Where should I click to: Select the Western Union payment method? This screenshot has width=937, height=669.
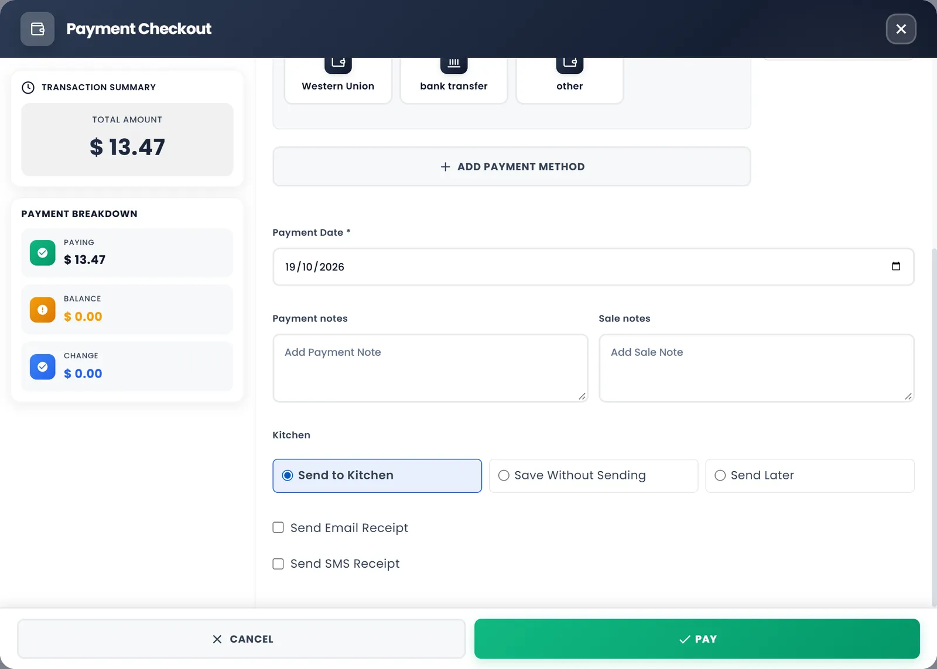click(338, 81)
